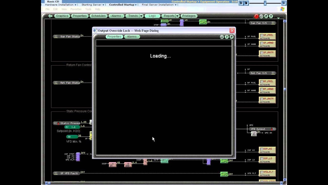Image resolution: width=328 pixels, height=185 pixels.
Task: Pause the tutorial playback
Action: (241, 3)
